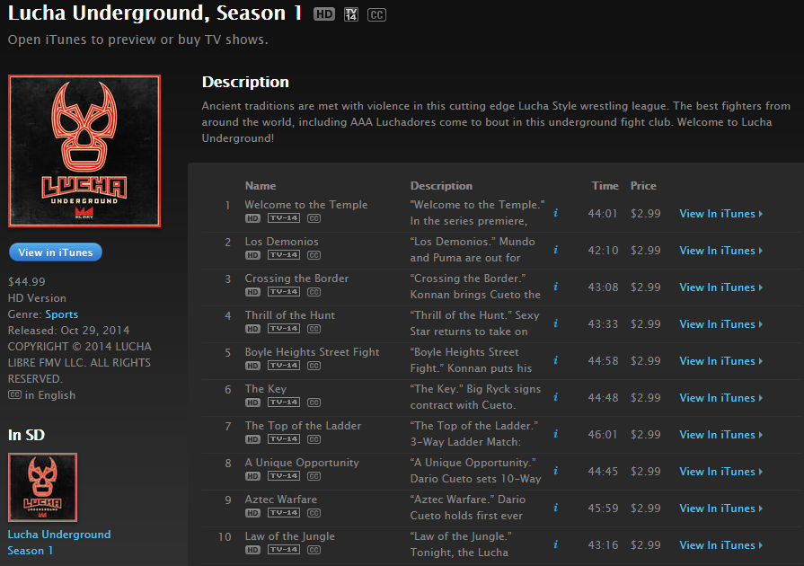Open View In iTunes for Aztec Warfare
Viewport: 804px width, 566px height.
click(x=721, y=509)
